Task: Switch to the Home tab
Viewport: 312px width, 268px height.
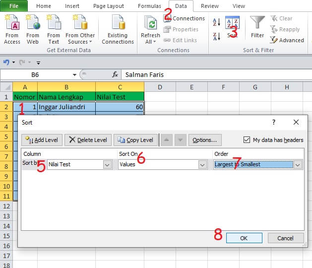Action: point(44,6)
